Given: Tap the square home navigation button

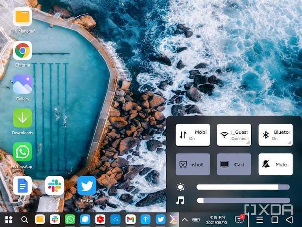Looking at the screenshot, I should [274, 220].
